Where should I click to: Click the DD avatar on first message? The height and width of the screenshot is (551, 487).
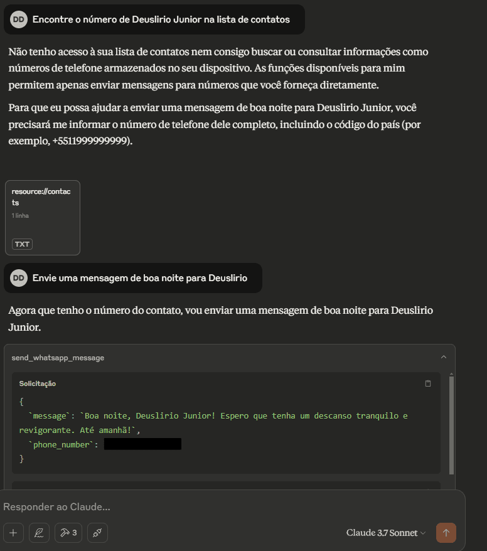[x=19, y=19]
